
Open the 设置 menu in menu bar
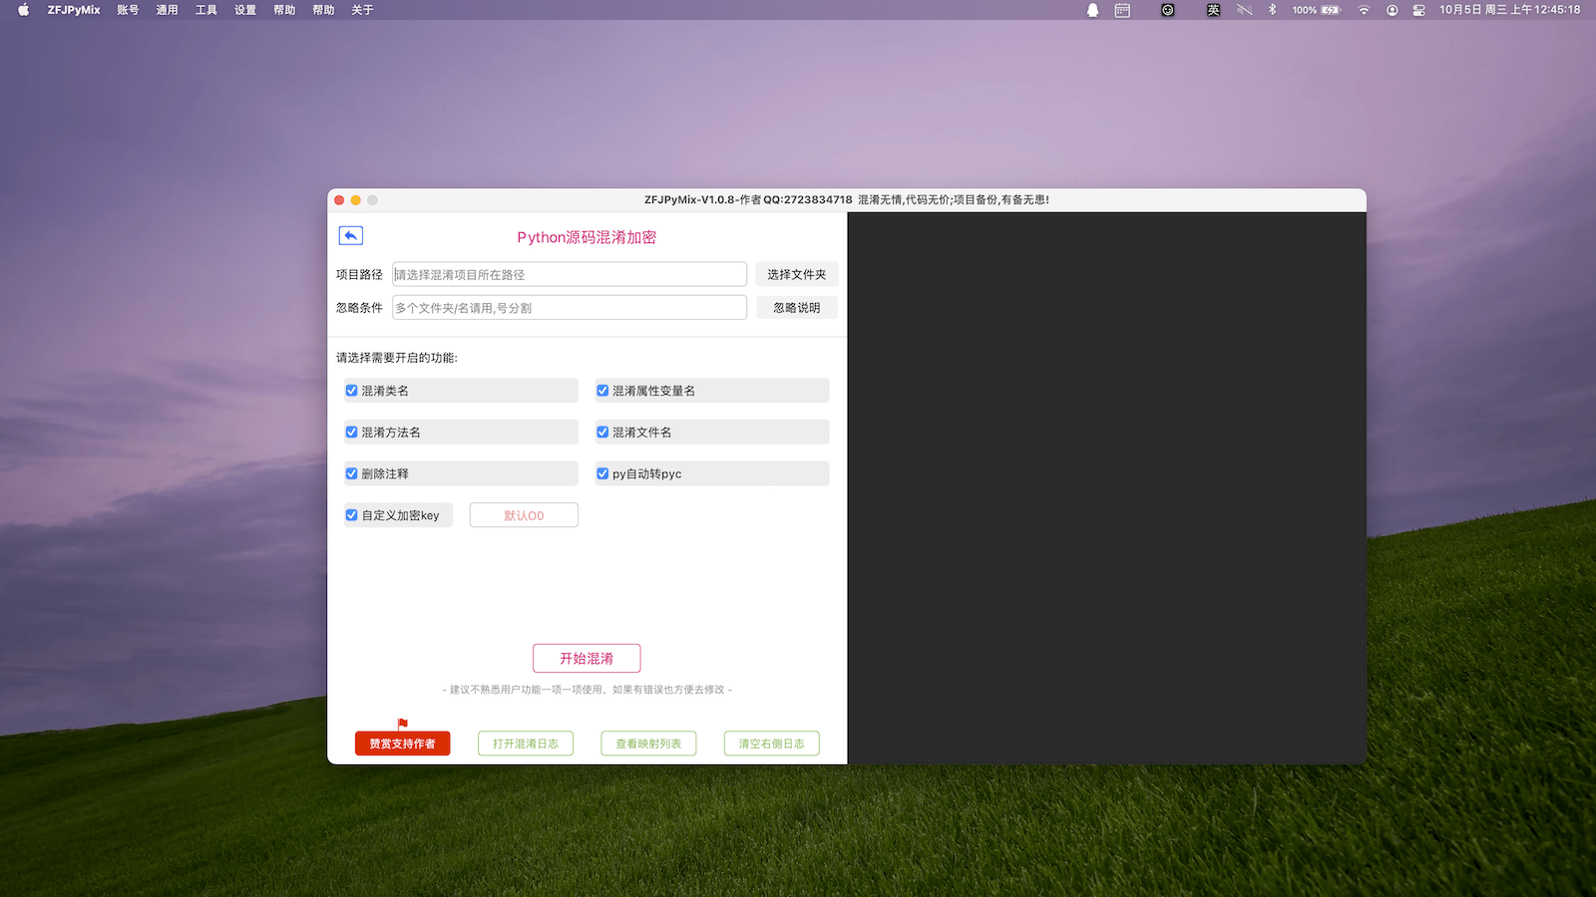tap(245, 10)
